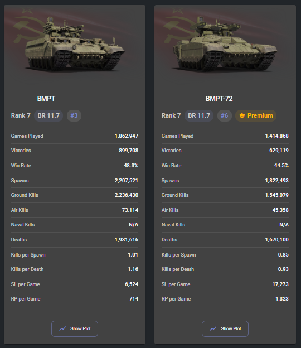This screenshot has height=348, width=301.
Task: Click the BMPT tank thumbnail image
Action: (75, 44)
